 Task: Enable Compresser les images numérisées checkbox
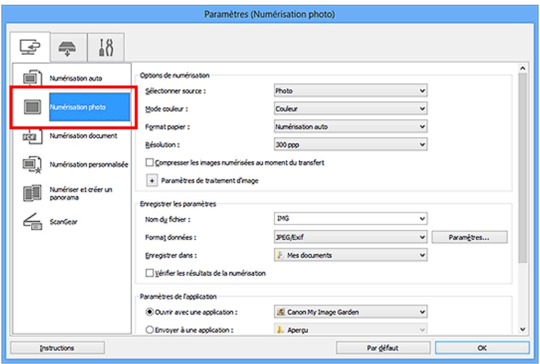[x=149, y=162]
